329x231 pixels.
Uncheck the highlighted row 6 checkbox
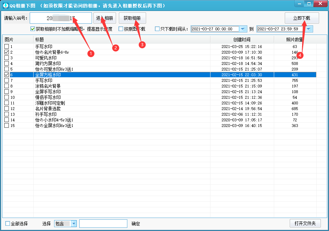pos(6,75)
